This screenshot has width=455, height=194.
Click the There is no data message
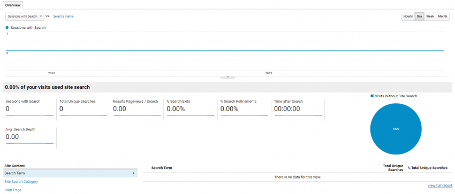(298, 177)
